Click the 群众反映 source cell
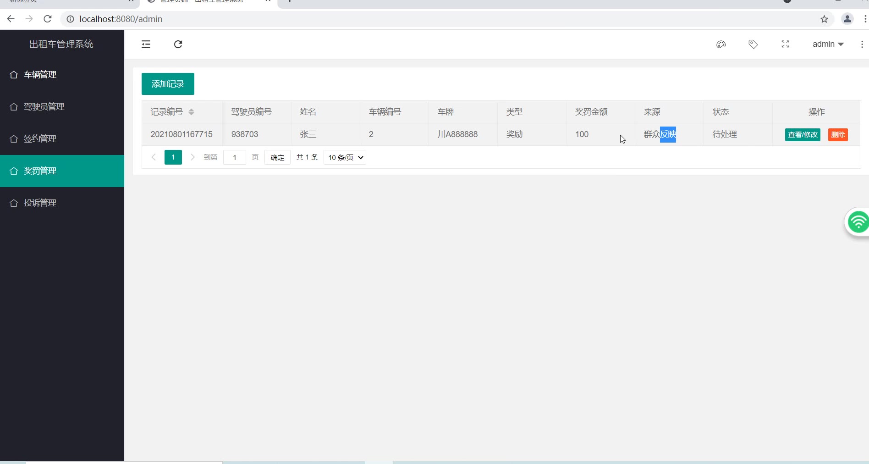This screenshot has height=464, width=869. 669,134
